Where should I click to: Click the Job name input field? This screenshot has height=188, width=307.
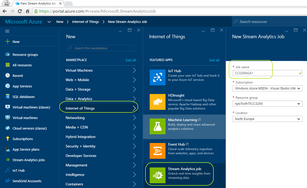pyautogui.click(x=267, y=73)
